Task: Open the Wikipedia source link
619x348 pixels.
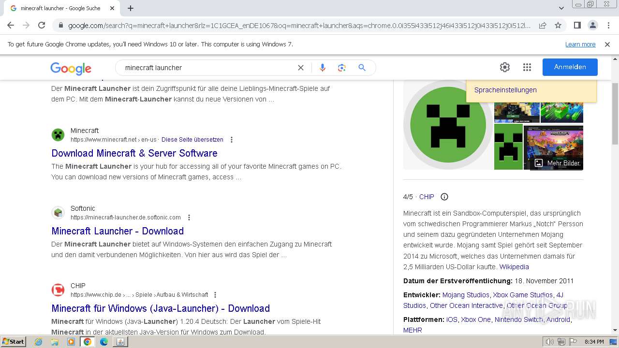Action: click(x=514, y=267)
